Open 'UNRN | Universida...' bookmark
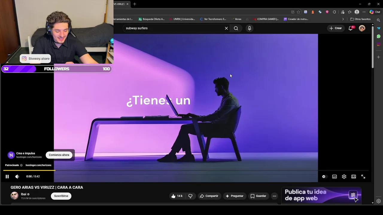 tap(182, 19)
